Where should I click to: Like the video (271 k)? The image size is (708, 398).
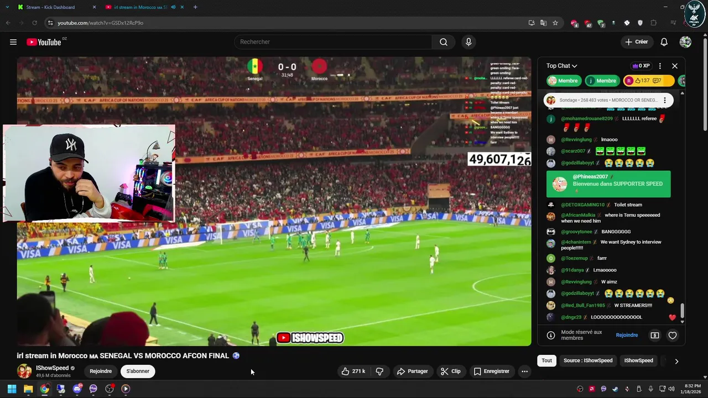(x=353, y=371)
